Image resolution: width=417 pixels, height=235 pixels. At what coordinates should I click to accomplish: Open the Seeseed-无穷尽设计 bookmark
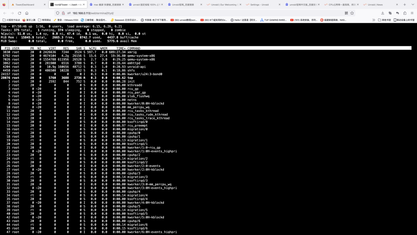click(124, 20)
